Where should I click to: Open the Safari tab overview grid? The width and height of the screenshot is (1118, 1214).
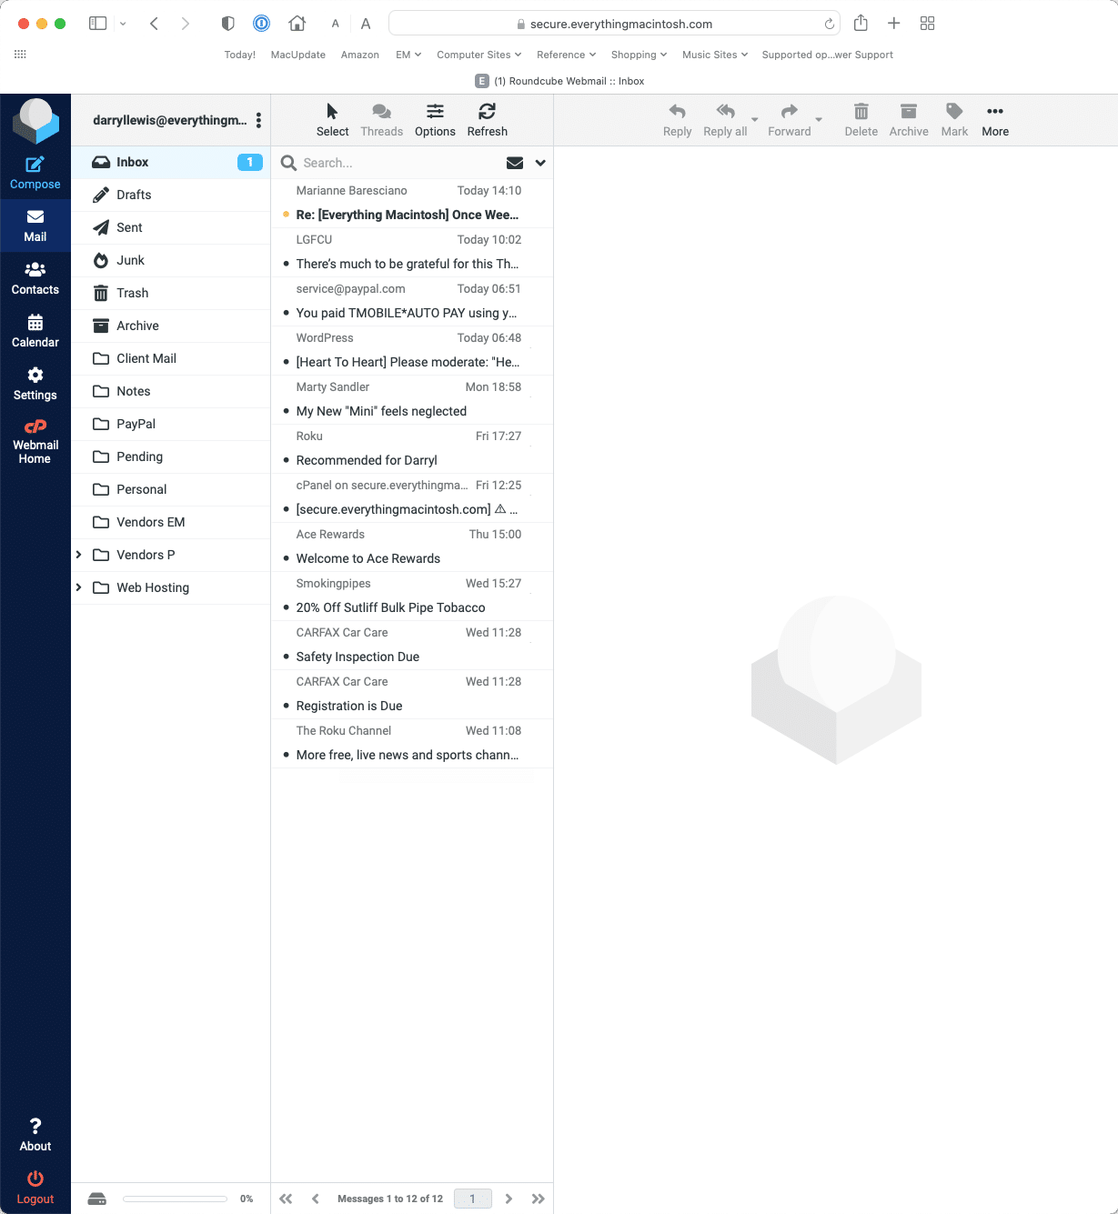coord(927,24)
